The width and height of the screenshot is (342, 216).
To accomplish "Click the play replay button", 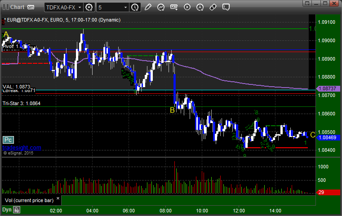I will 187,7.
